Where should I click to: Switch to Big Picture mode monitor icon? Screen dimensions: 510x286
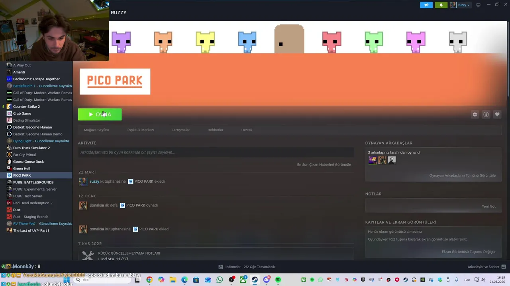coord(478,5)
